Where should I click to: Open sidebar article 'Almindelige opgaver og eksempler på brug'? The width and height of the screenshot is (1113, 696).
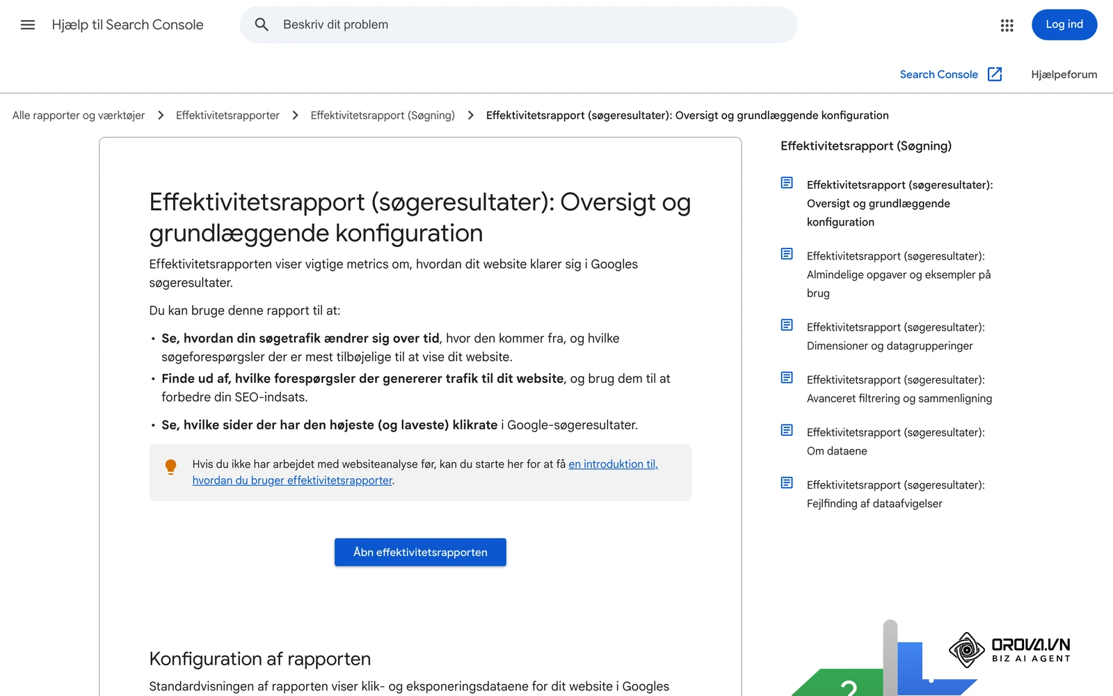(x=899, y=275)
